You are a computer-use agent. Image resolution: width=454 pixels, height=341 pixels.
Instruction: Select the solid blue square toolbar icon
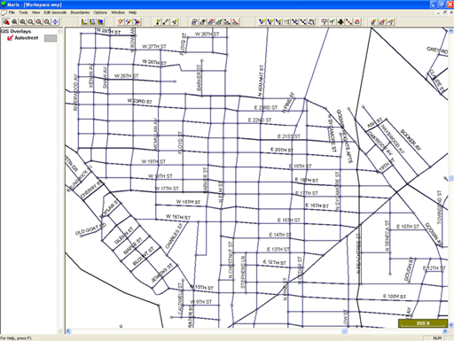(101, 22)
